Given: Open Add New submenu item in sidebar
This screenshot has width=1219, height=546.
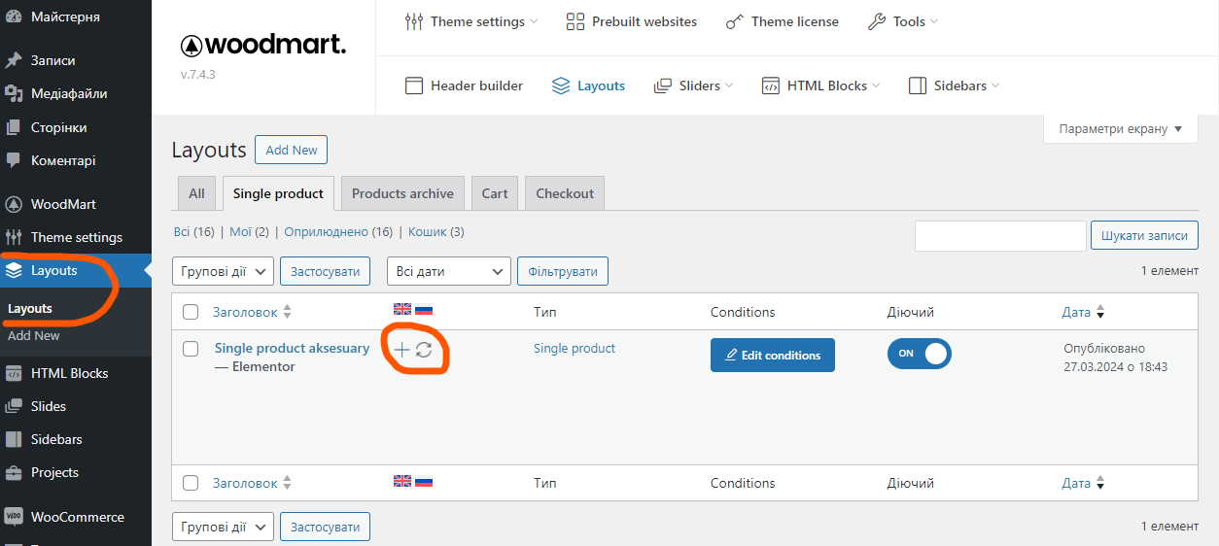Looking at the screenshot, I should 34,335.
